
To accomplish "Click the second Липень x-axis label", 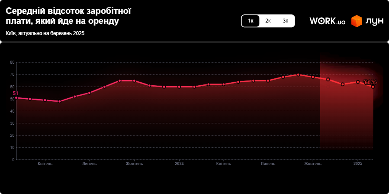I will [x=268, y=164].
